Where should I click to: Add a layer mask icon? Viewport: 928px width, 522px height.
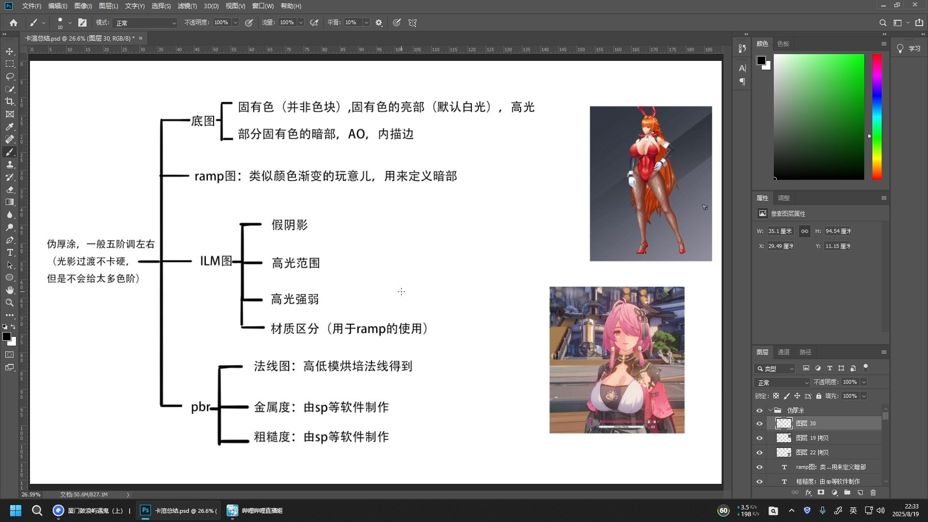[x=821, y=493]
